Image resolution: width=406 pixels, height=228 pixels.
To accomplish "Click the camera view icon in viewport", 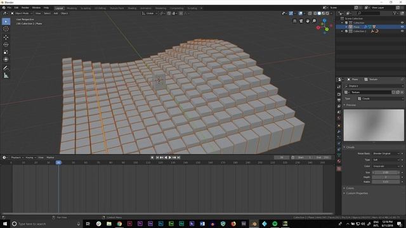I will pos(301,21).
